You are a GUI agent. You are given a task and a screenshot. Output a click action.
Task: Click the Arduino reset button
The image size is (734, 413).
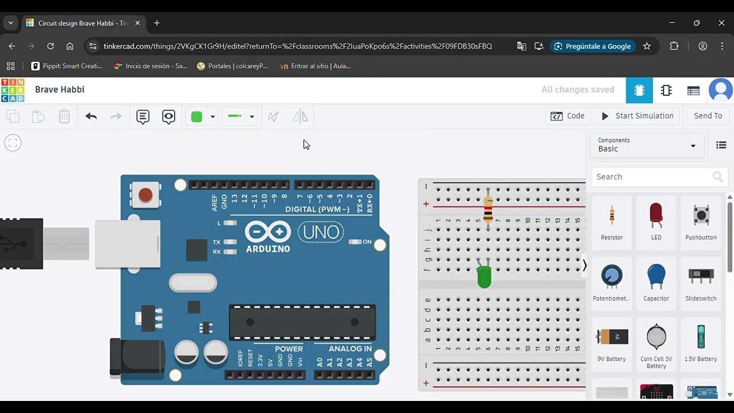click(146, 195)
